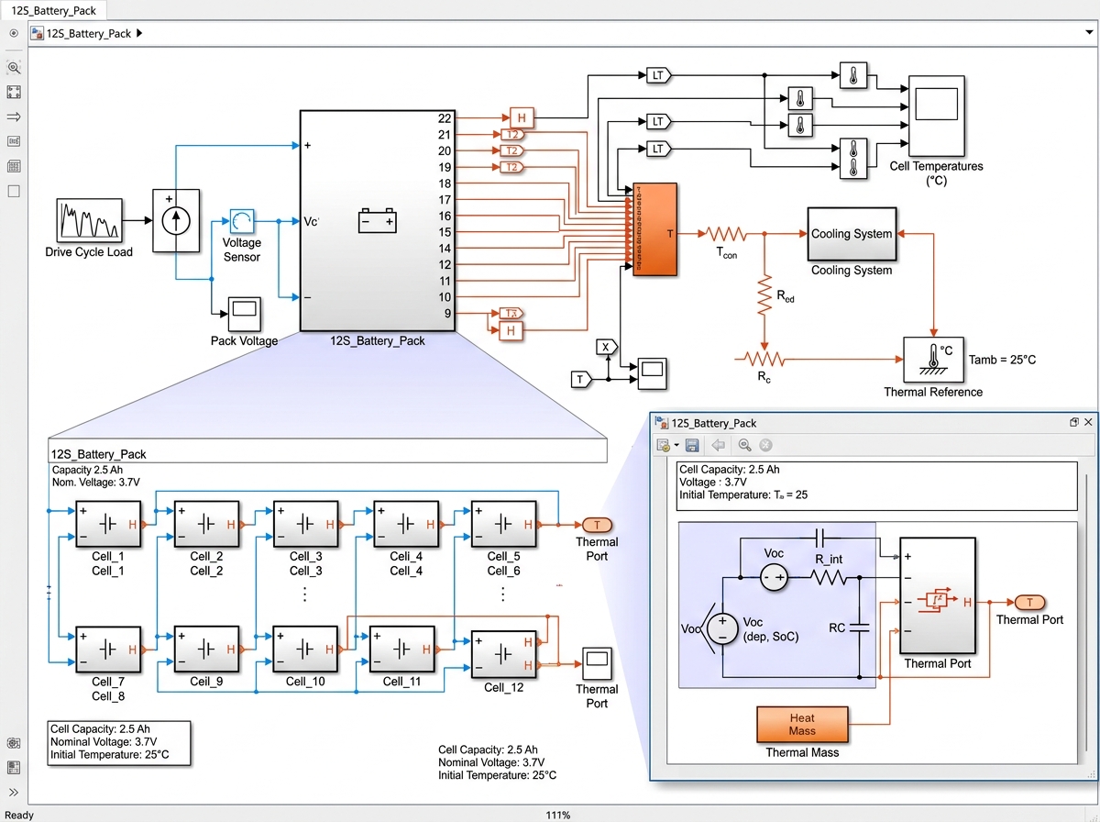Click the empty square area tool
Screen dimensions: 1100x822
pyautogui.click(x=14, y=192)
